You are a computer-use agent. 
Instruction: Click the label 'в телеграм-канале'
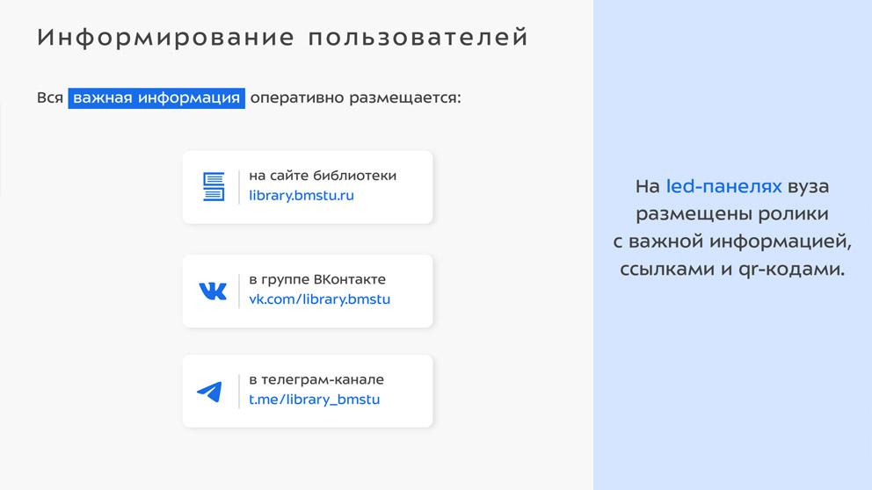316,379
